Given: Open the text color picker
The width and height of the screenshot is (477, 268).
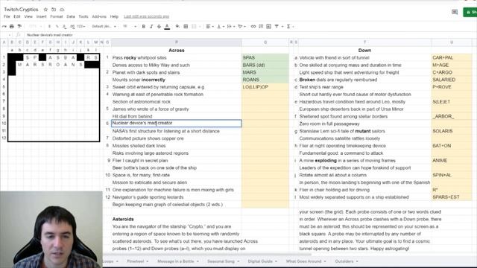Looking at the screenshot, I should pos(167,27).
